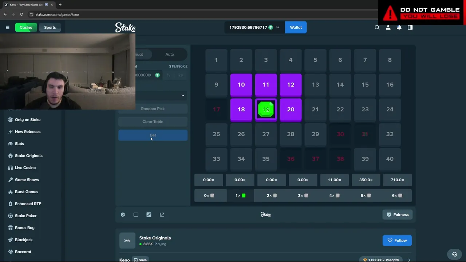The height and width of the screenshot is (262, 466).
Task: View site information in address bar
Action: click(31, 15)
